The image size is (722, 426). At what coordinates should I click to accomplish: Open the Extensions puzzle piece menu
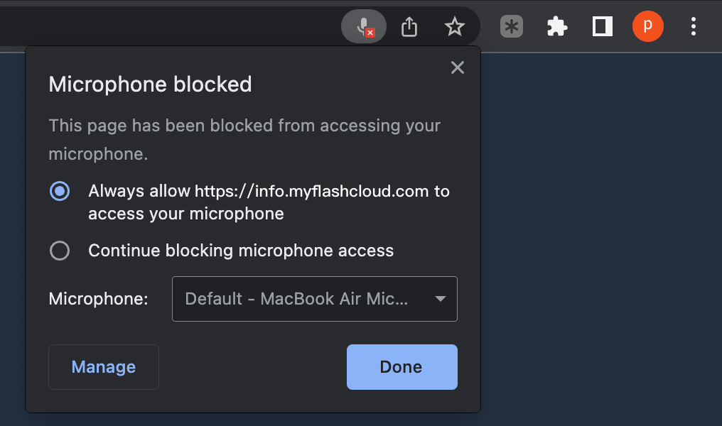pyautogui.click(x=557, y=26)
